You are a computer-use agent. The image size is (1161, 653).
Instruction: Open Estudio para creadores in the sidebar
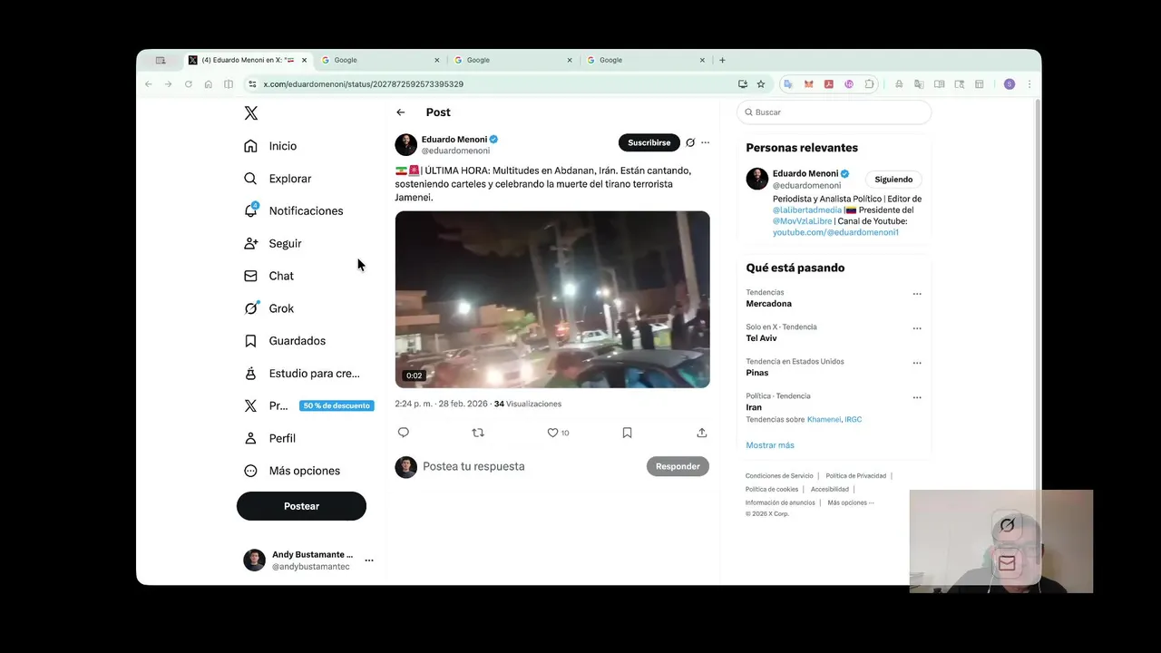[x=302, y=374]
